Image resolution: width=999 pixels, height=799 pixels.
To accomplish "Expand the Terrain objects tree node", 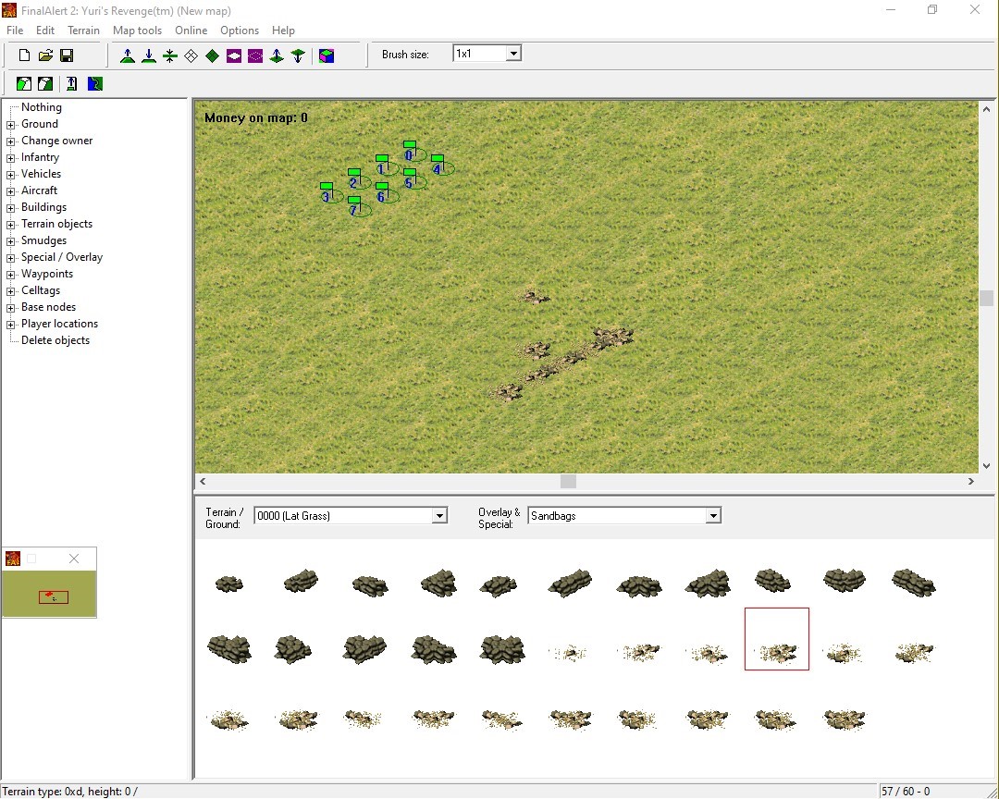I will point(11,225).
